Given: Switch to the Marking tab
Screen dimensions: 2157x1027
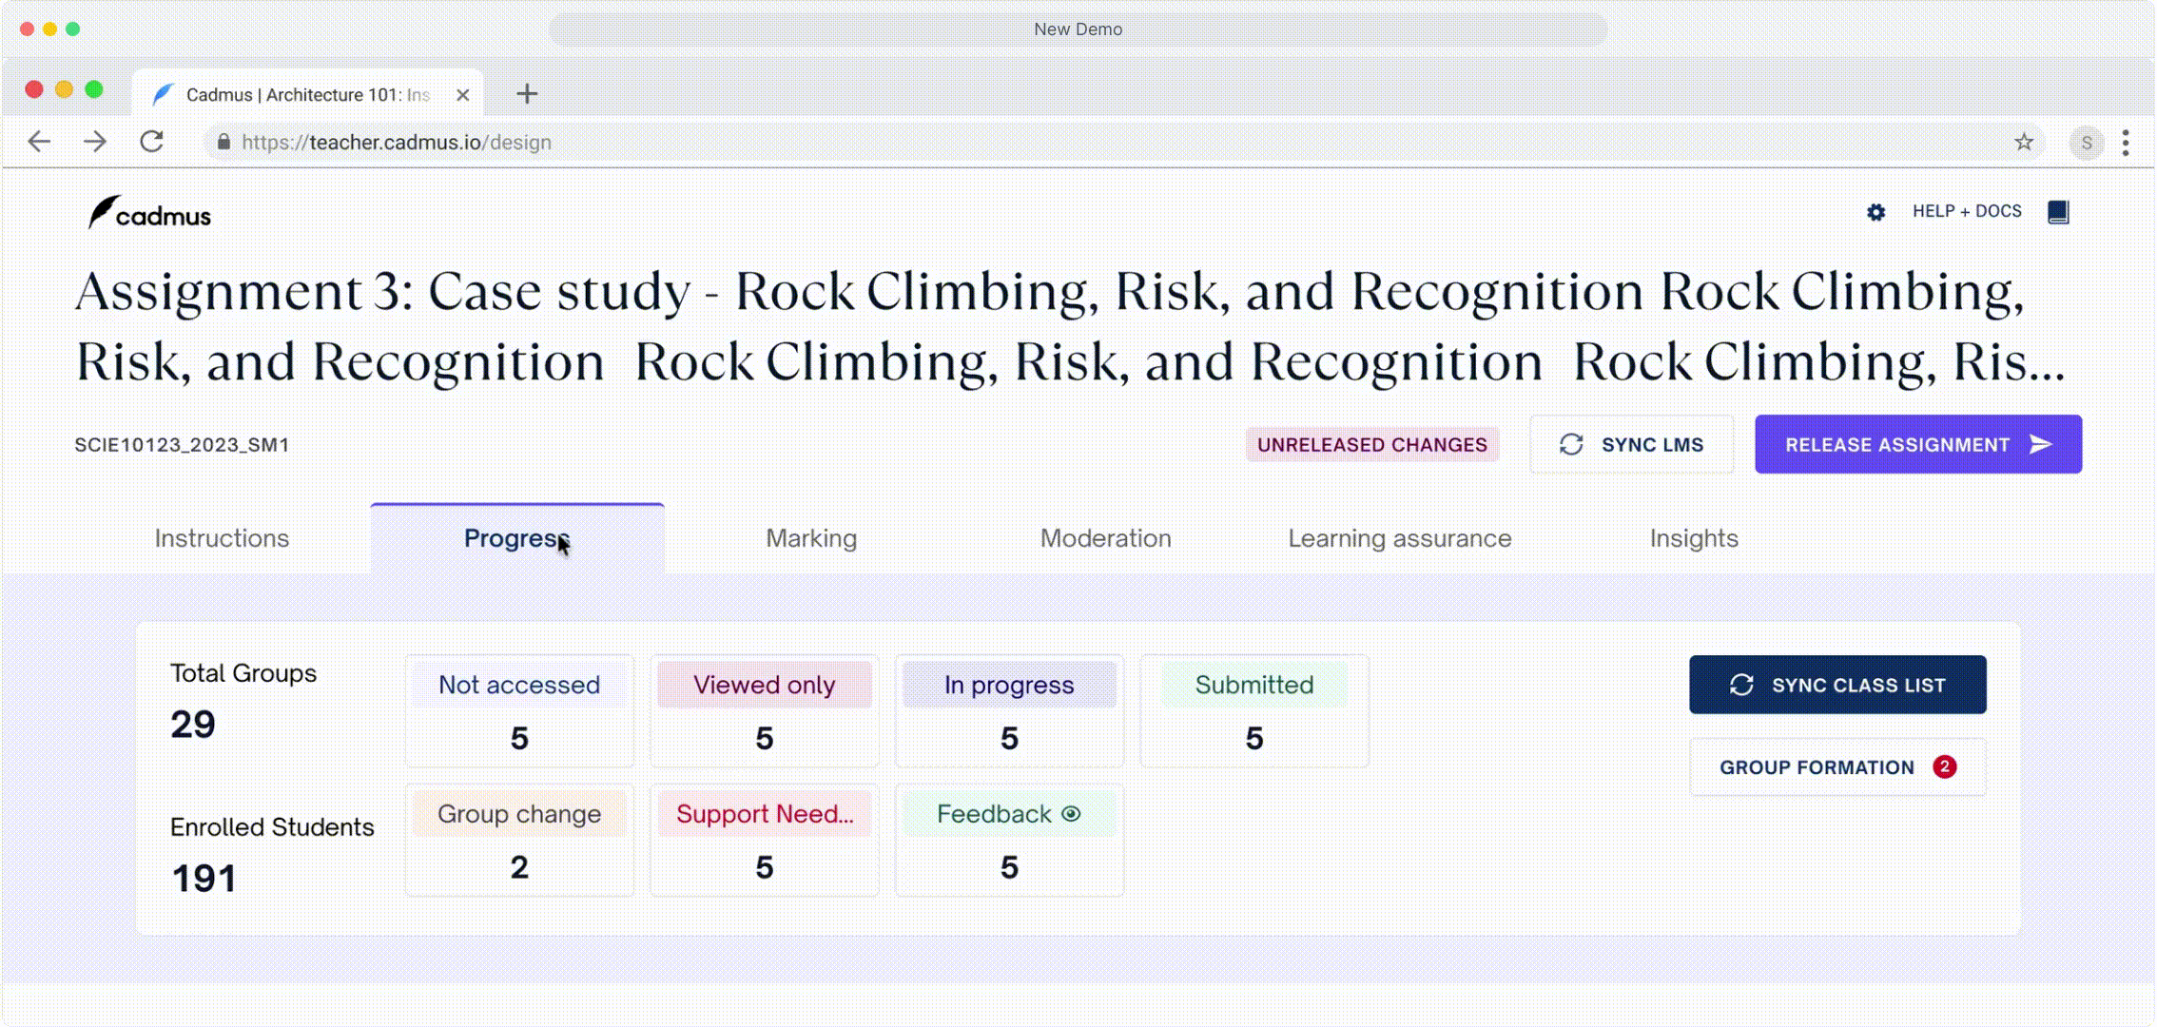Looking at the screenshot, I should coord(811,538).
